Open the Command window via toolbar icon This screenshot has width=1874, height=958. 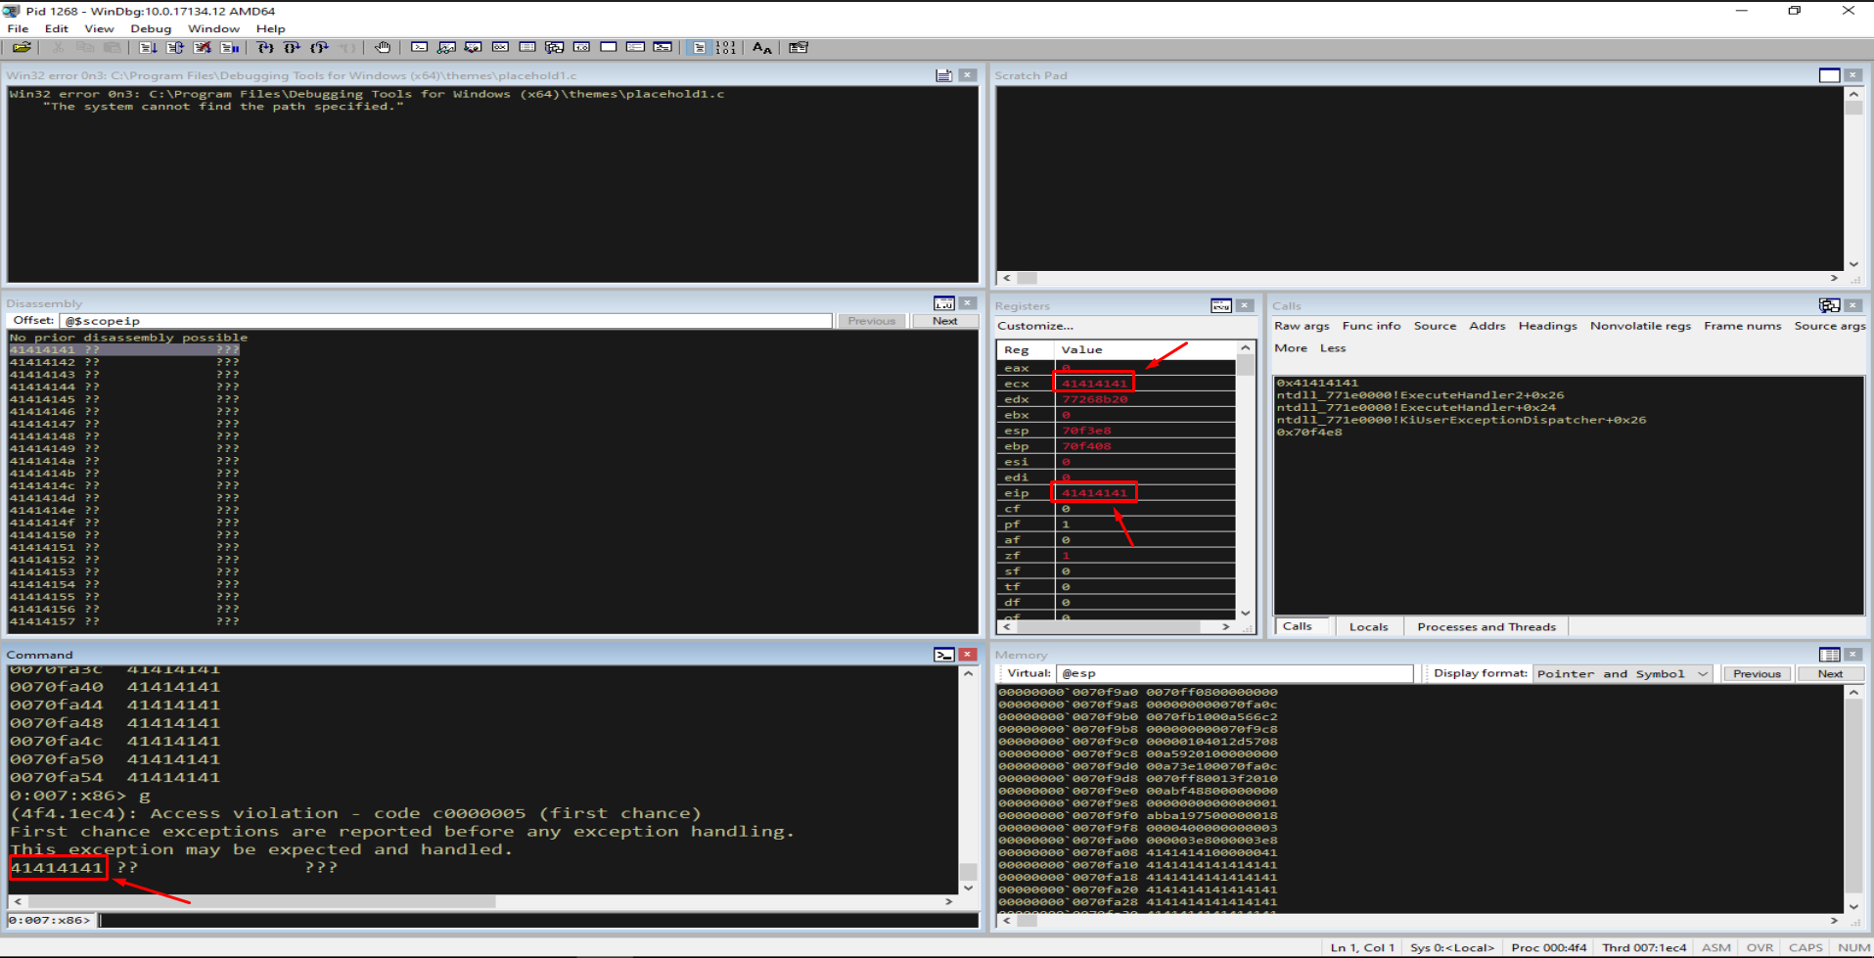tap(419, 47)
